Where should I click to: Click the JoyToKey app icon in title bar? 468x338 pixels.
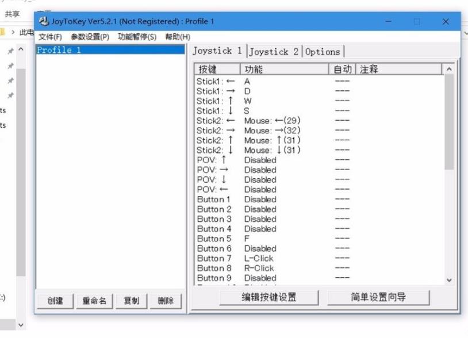click(x=44, y=21)
